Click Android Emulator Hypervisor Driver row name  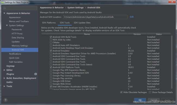pyautogui.click(x=84, y=53)
